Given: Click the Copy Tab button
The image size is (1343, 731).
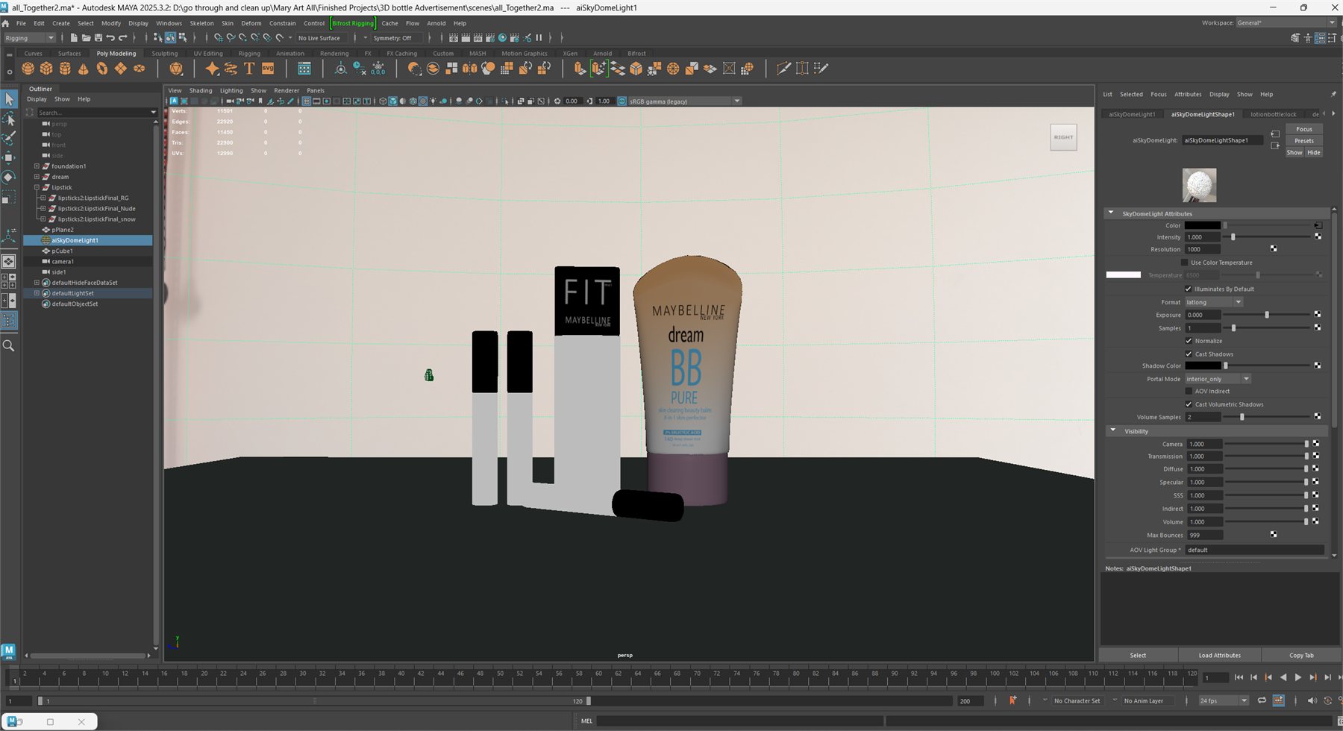Looking at the screenshot, I should tap(1301, 655).
